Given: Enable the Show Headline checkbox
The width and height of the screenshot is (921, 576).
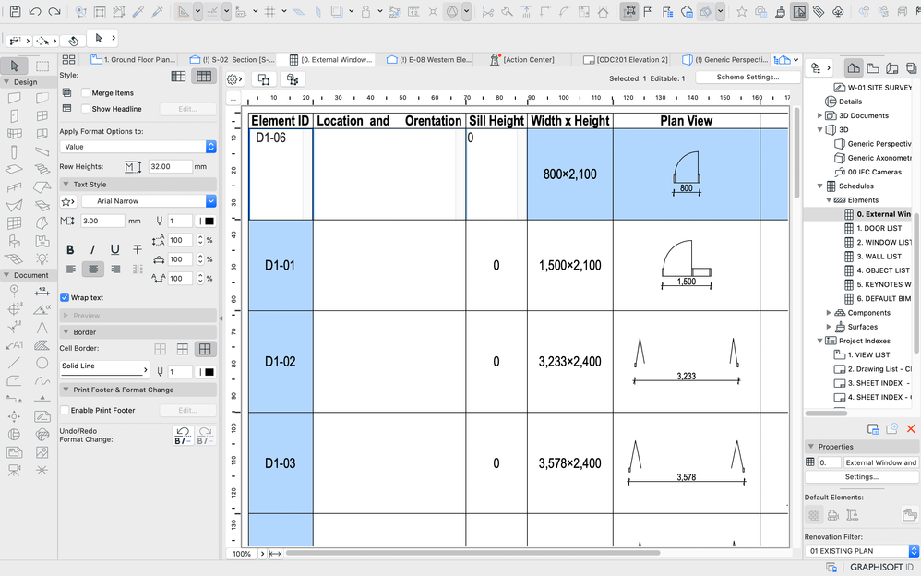Looking at the screenshot, I should coord(86,109).
